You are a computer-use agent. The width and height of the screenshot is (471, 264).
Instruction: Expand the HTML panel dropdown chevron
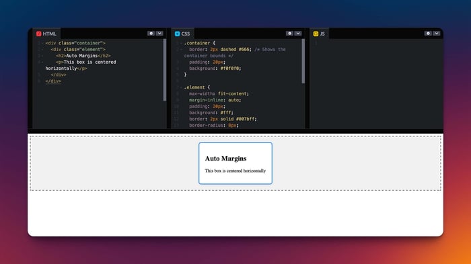click(159, 34)
